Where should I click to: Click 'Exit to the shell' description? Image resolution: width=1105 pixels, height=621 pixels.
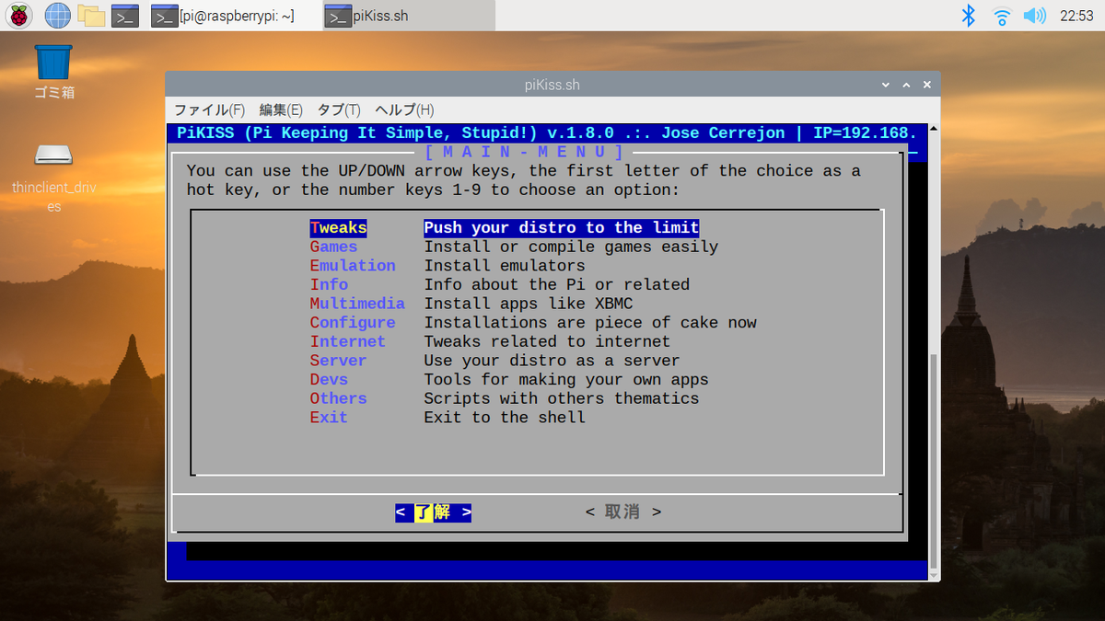tap(505, 417)
